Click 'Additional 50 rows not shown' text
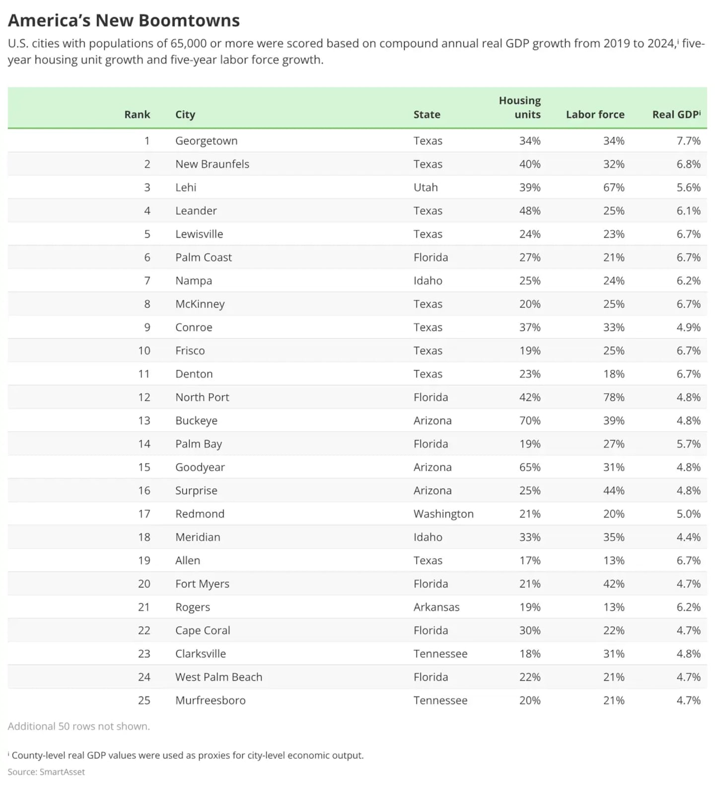 pos(78,726)
